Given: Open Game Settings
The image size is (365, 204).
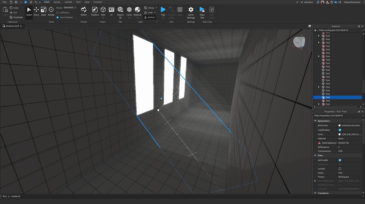Looking at the screenshot, I should (190, 11).
